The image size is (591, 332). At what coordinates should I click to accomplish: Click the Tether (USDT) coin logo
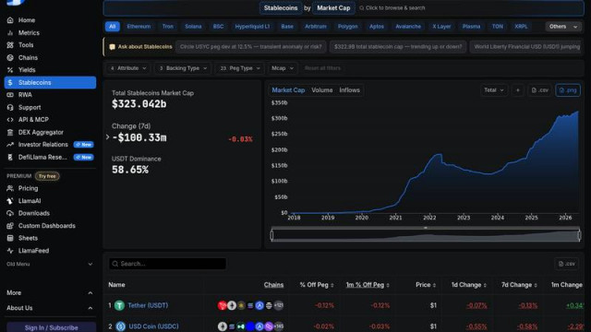119,305
